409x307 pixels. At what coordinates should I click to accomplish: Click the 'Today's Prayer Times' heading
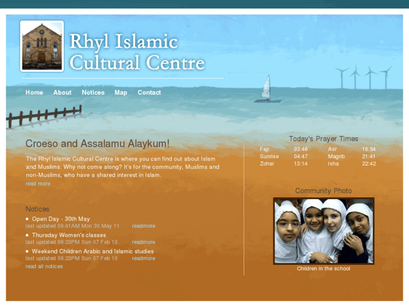tap(323, 139)
